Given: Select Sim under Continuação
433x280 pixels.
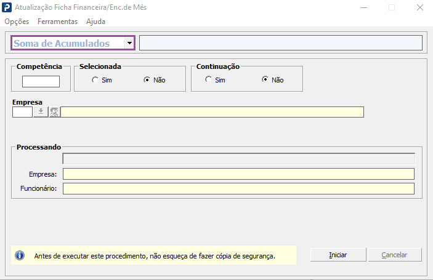Looking at the screenshot, I should (x=208, y=80).
